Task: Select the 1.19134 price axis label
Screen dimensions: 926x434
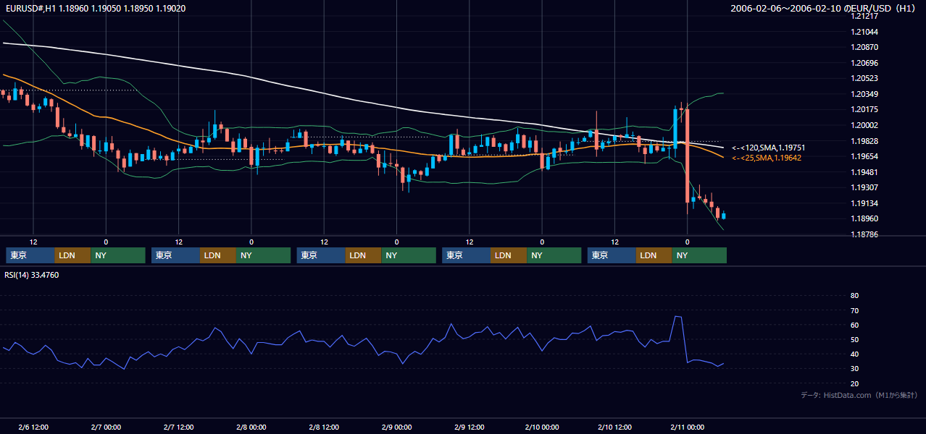Action: coord(864,203)
